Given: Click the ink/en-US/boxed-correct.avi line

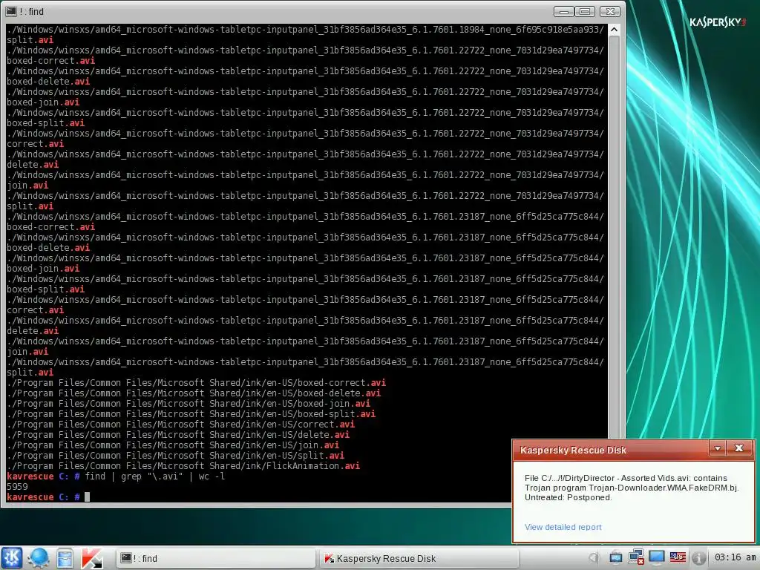Looking at the screenshot, I should 196,383.
